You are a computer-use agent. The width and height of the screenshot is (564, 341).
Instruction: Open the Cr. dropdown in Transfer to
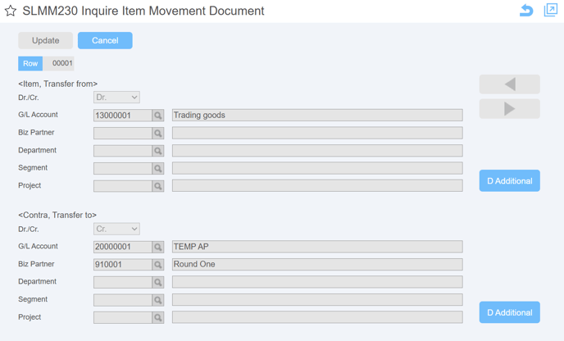pyautogui.click(x=116, y=229)
